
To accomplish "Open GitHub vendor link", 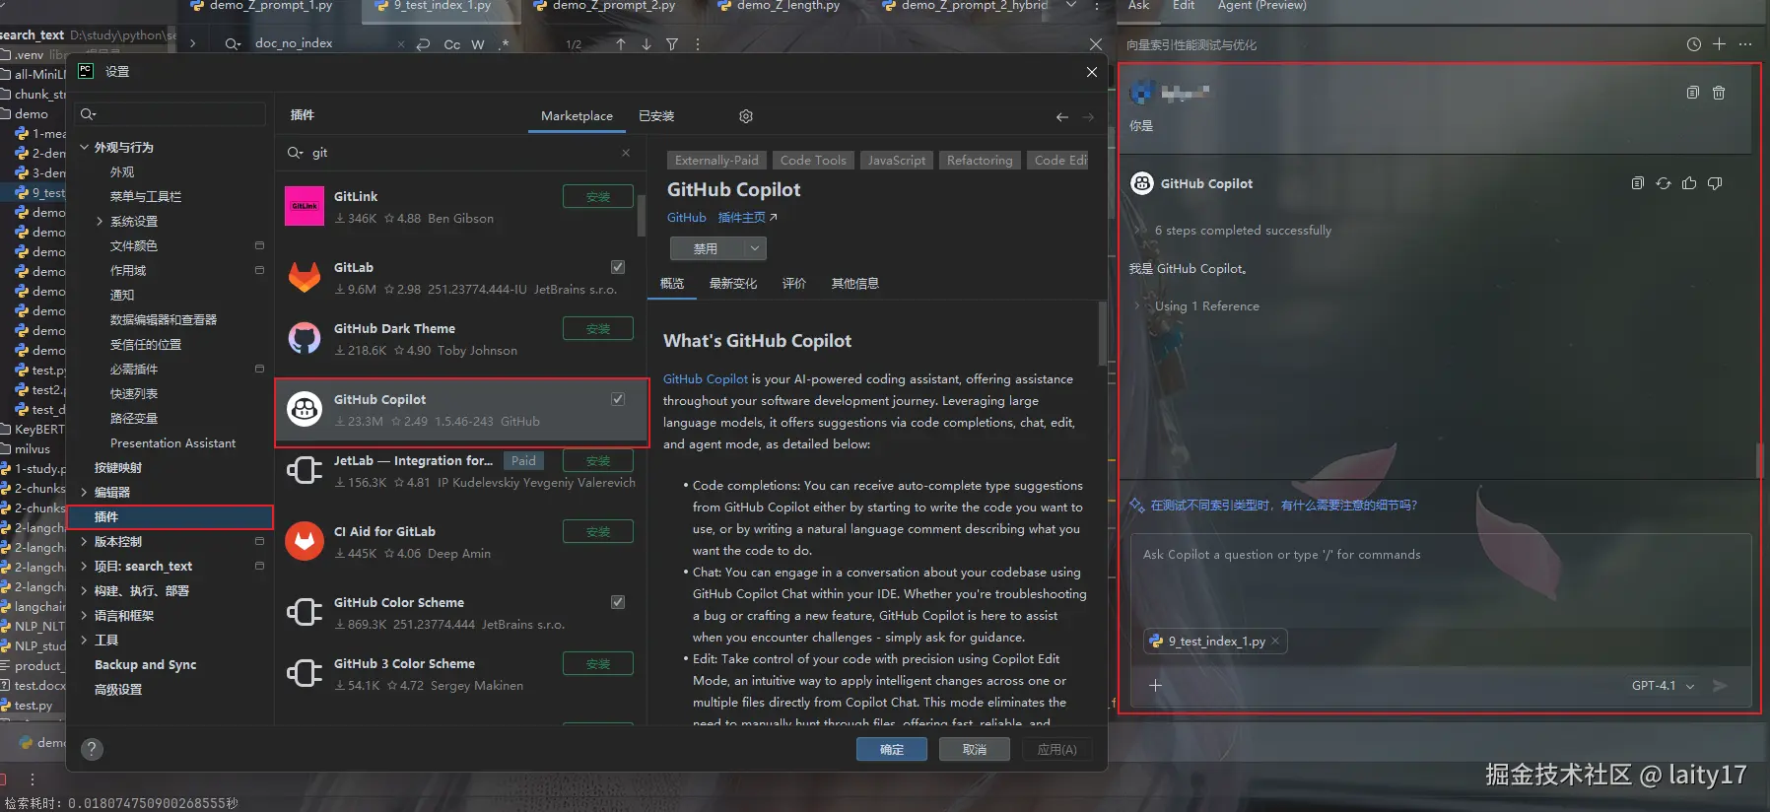I will (x=687, y=217).
